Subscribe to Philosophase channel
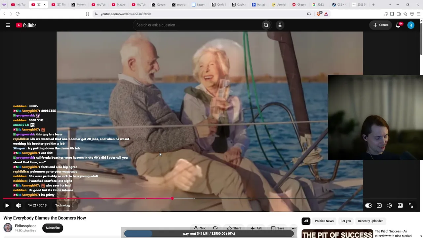The width and height of the screenshot is (423, 238). [x=53, y=228]
